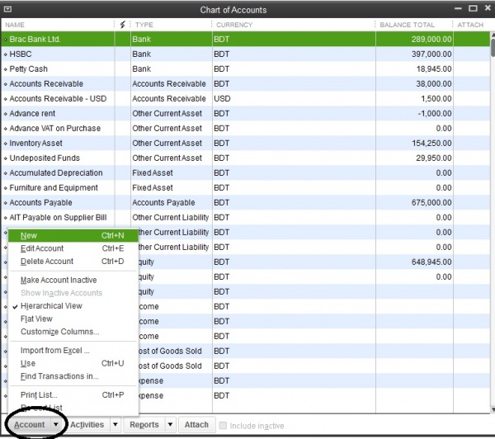The image size is (495, 439).
Task: Collapse the Account dropdown arrow
Action: [x=56, y=425]
